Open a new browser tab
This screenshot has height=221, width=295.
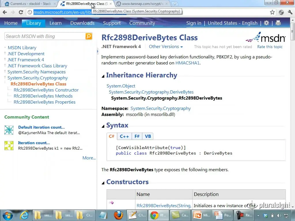175,3
